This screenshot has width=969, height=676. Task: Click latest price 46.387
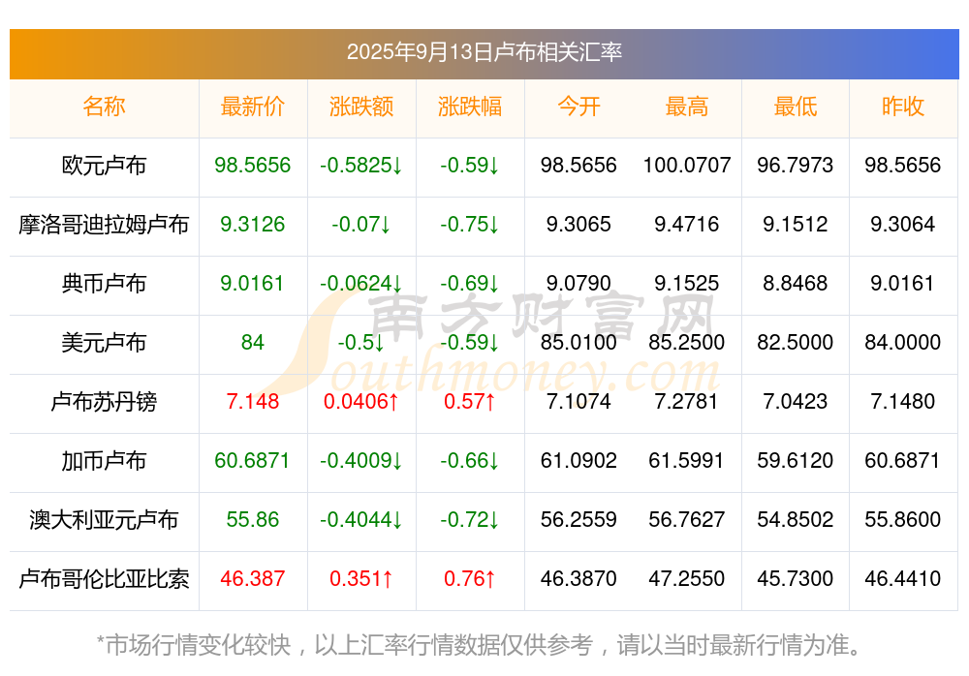coord(252,579)
